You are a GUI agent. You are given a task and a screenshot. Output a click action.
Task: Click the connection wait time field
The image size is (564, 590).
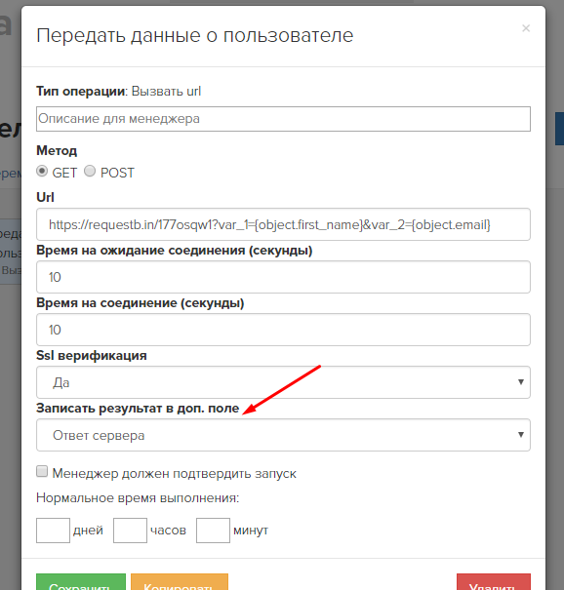(x=283, y=277)
